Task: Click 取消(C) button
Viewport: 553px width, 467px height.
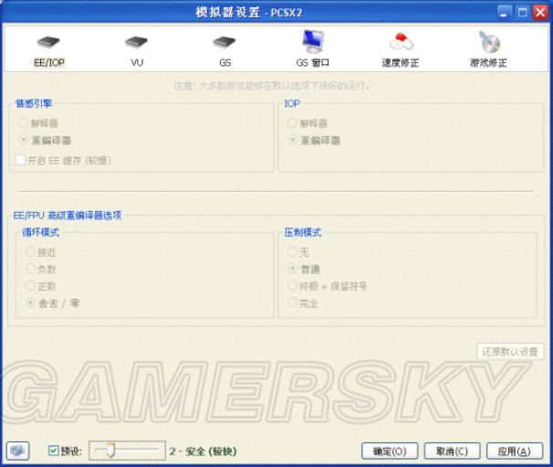Action: pyautogui.click(x=452, y=451)
